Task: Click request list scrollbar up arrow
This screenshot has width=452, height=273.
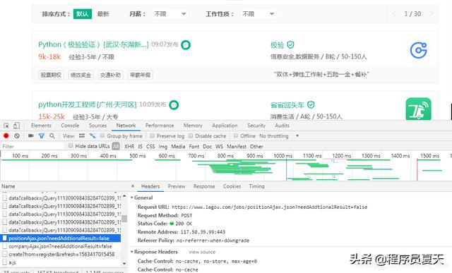Action: (124, 195)
